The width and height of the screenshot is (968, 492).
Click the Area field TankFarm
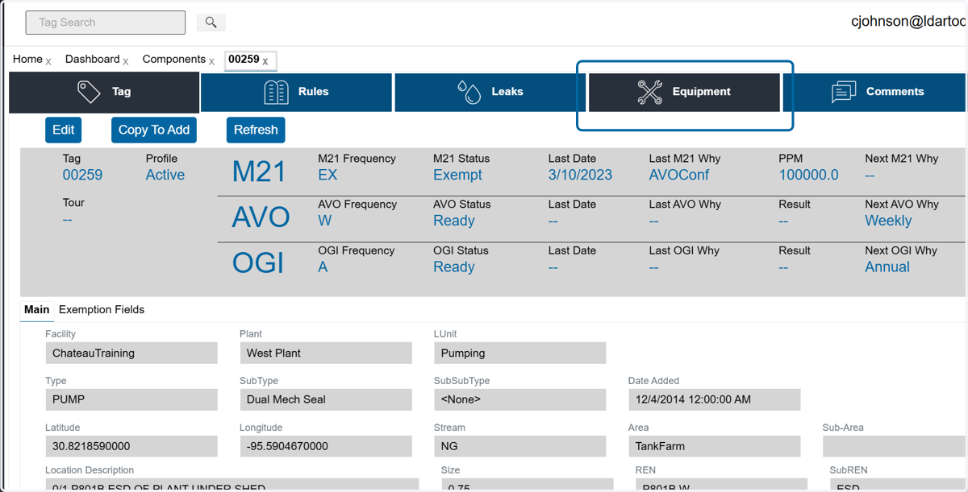715,446
